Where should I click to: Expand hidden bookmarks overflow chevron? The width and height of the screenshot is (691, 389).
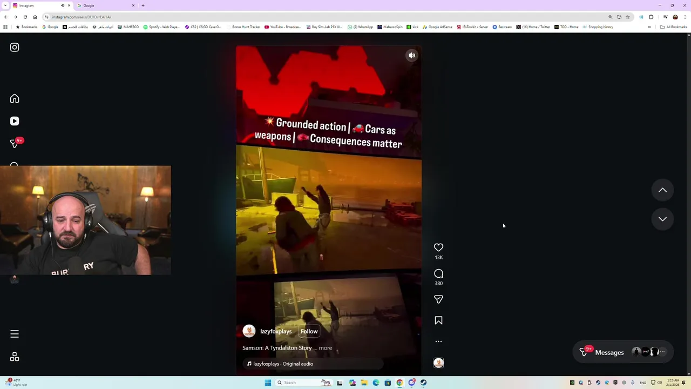point(649,27)
